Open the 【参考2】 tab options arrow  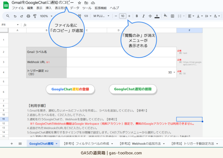(x=164, y=144)
